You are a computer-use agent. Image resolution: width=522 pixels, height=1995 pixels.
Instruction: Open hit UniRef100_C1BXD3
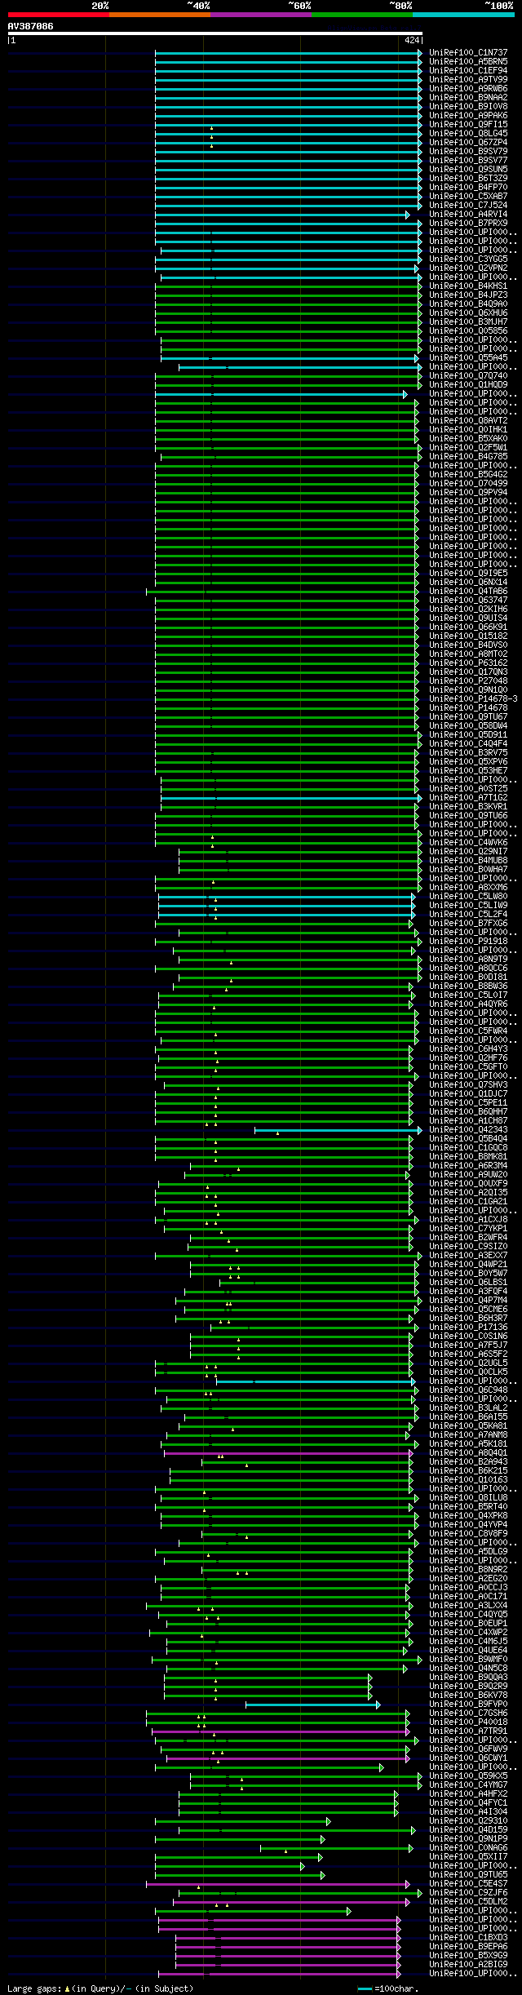click(x=468, y=1938)
